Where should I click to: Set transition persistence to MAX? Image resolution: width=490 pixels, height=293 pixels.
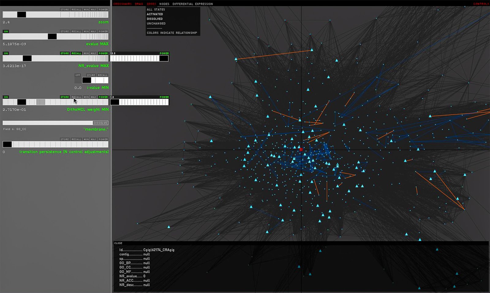93,139
